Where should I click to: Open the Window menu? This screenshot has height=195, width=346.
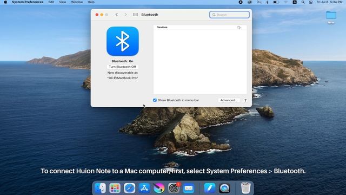tap(77, 2)
